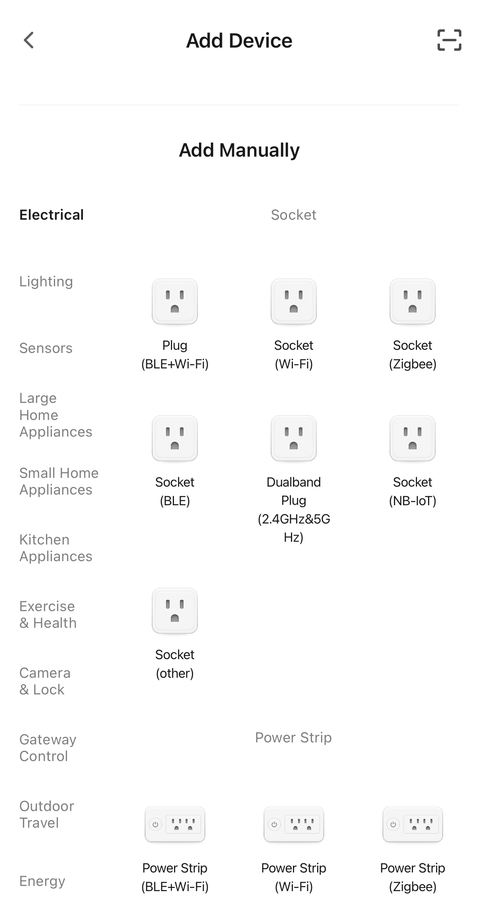Viewport: 478px width, 905px height.
Task: Select the Gateway Control category
Action: [48, 748]
